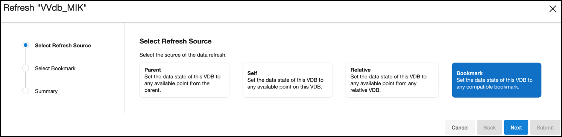Jump to the Summary step label
562x137 pixels.
tap(46, 91)
